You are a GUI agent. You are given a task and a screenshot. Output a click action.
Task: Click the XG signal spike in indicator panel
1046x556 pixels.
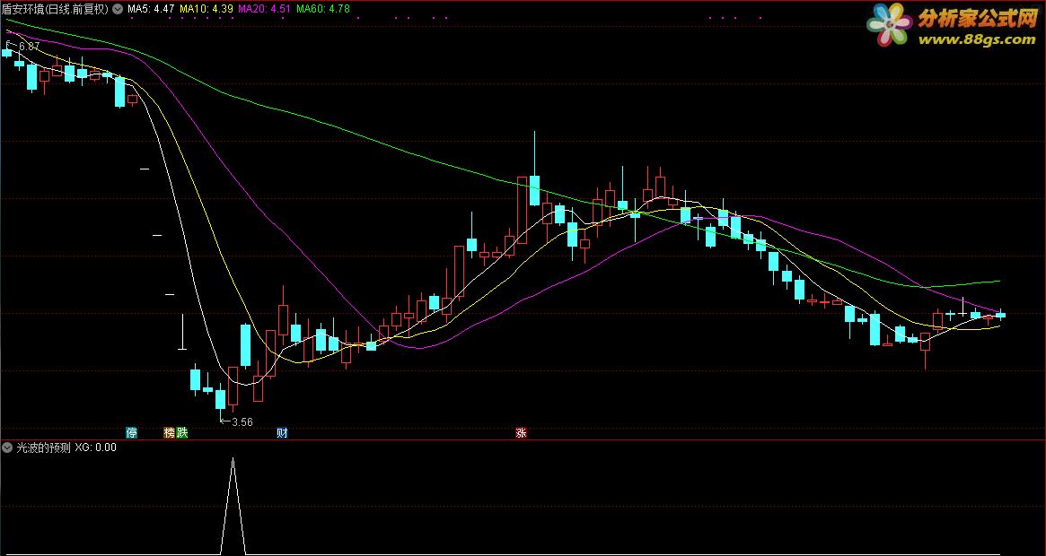233,506
